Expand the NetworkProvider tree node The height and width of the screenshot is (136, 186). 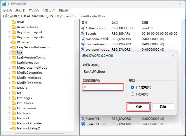(x=10, y=123)
